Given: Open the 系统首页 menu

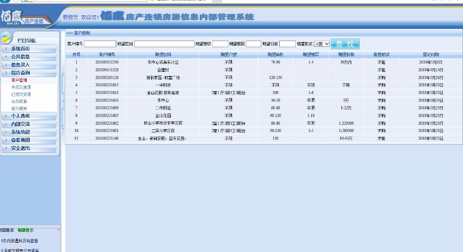Looking at the screenshot, I should pyautogui.click(x=29, y=49).
